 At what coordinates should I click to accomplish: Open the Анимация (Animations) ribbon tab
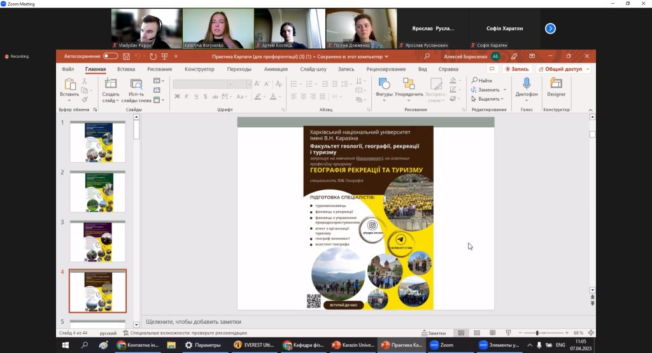276,69
